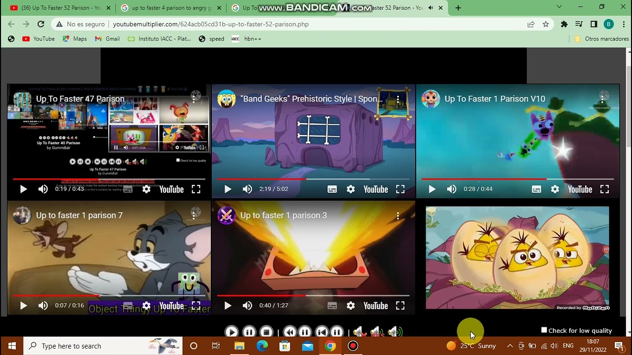The width and height of the screenshot is (632, 355).
Task: Open settings for Up to faster 1 parison 7
Action: click(x=146, y=306)
